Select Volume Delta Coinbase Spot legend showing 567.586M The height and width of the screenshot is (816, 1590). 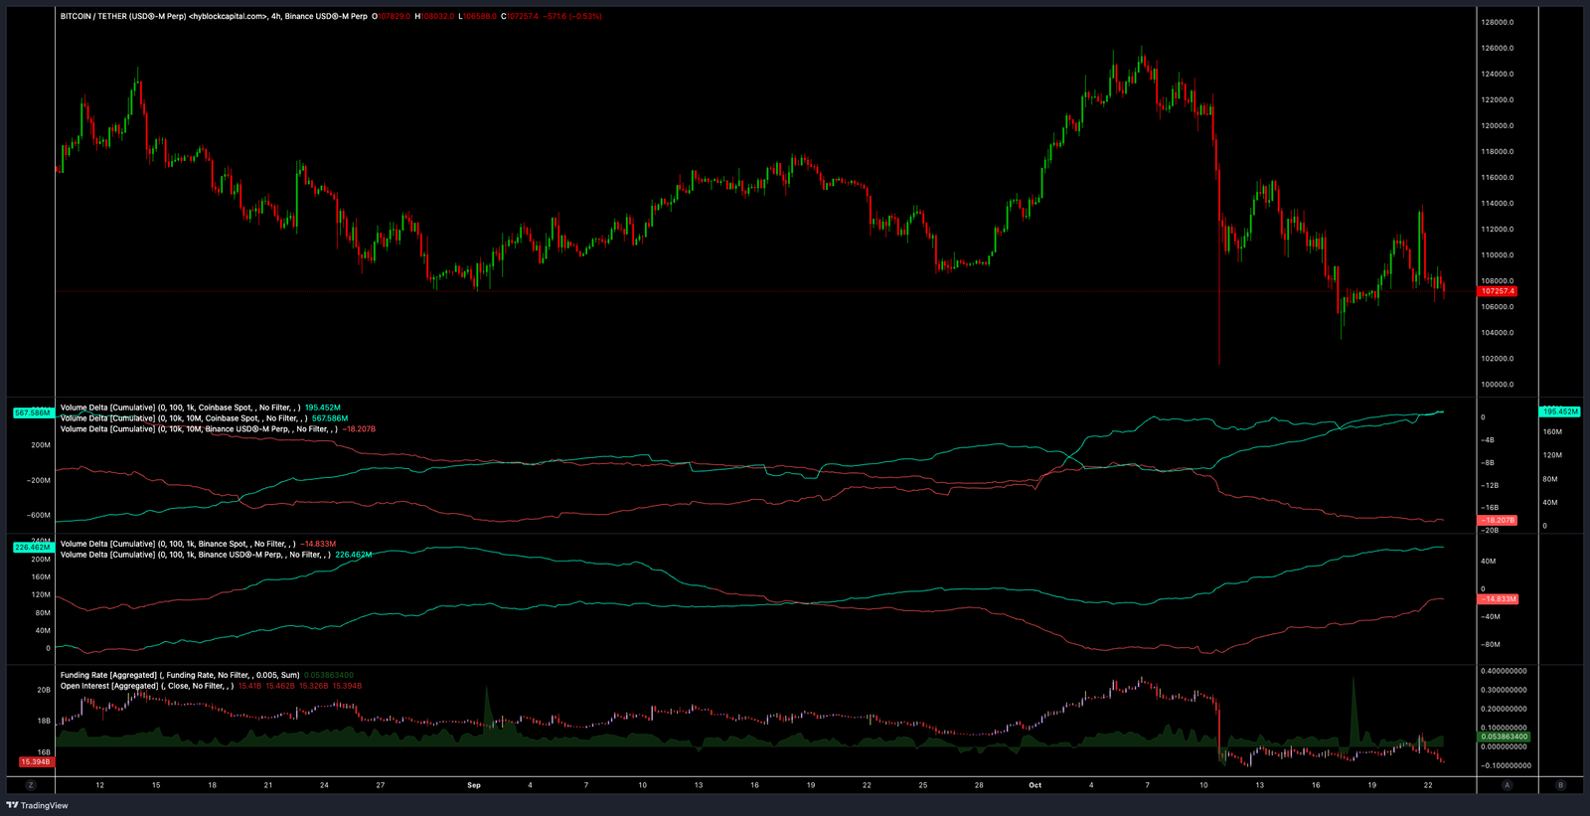coord(183,418)
